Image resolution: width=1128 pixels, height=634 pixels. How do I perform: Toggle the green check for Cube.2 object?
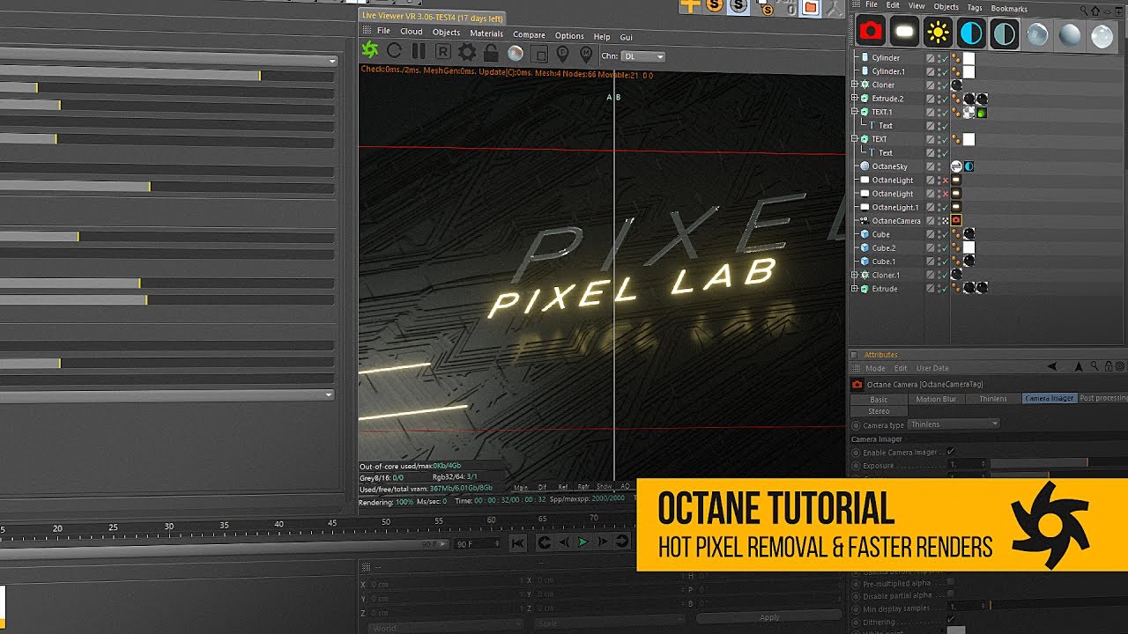pos(944,247)
